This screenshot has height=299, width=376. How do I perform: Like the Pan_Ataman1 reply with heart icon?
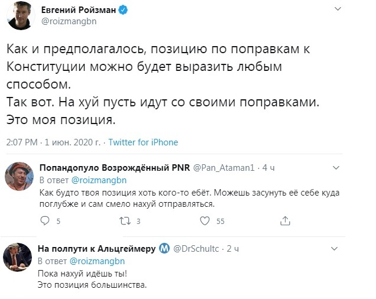pyautogui.click(x=205, y=221)
